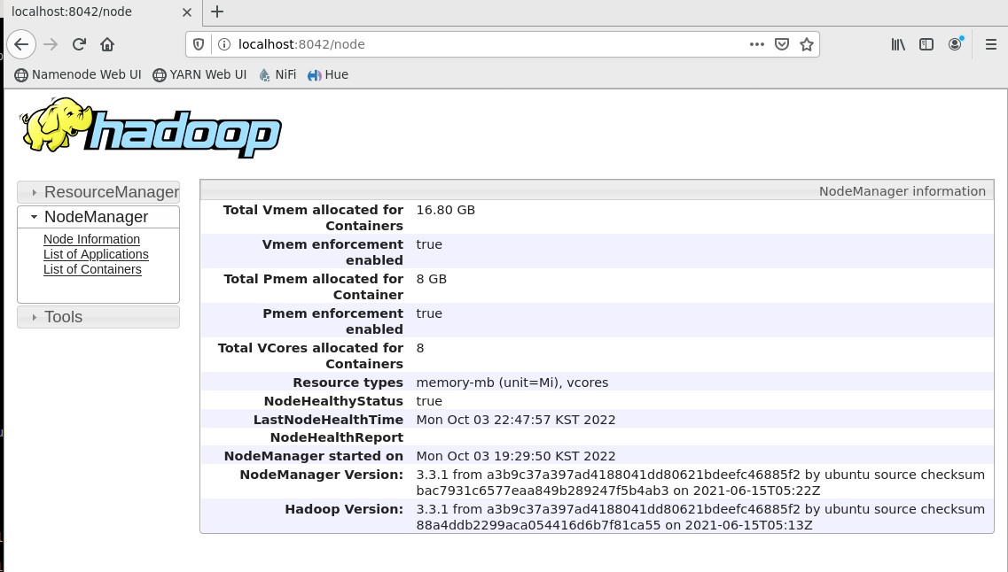Open the Namenode Web UI bookmark

pos(78,74)
